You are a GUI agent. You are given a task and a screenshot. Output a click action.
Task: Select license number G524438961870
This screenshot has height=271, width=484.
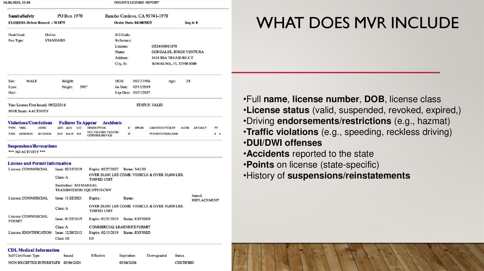coord(164,46)
